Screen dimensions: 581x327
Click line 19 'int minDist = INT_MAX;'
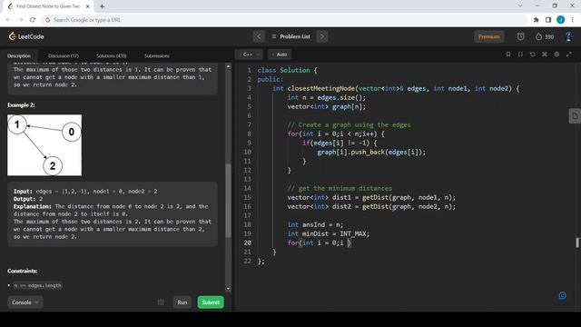coord(329,233)
